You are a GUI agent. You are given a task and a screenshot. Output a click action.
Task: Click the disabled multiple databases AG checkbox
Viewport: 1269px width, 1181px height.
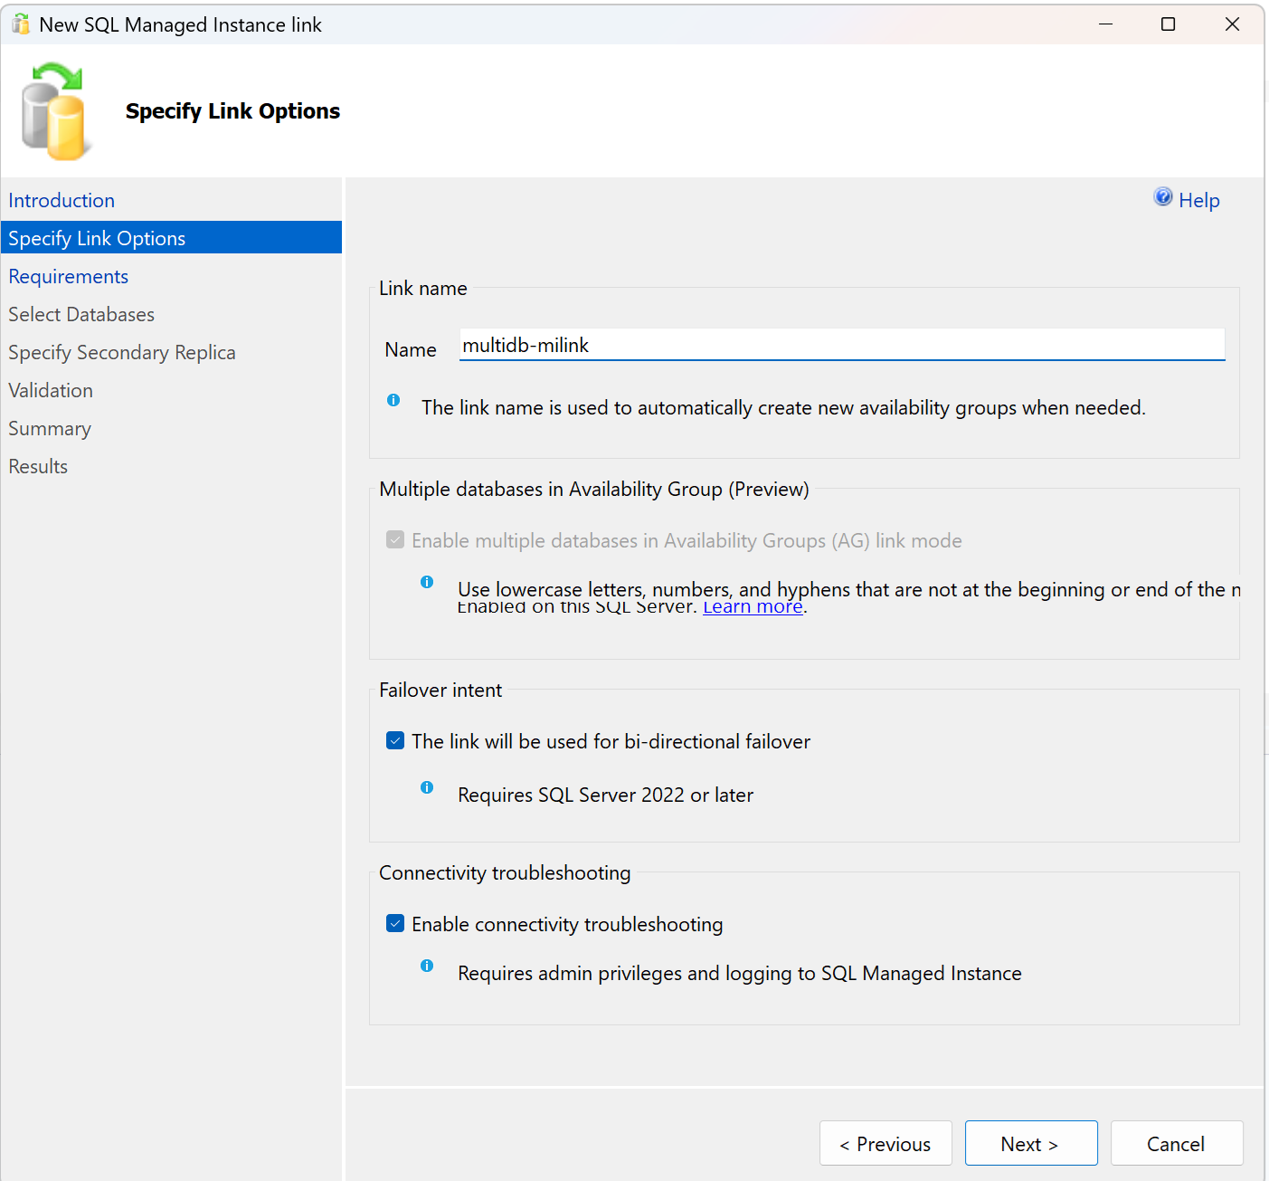pyautogui.click(x=395, y=540)
